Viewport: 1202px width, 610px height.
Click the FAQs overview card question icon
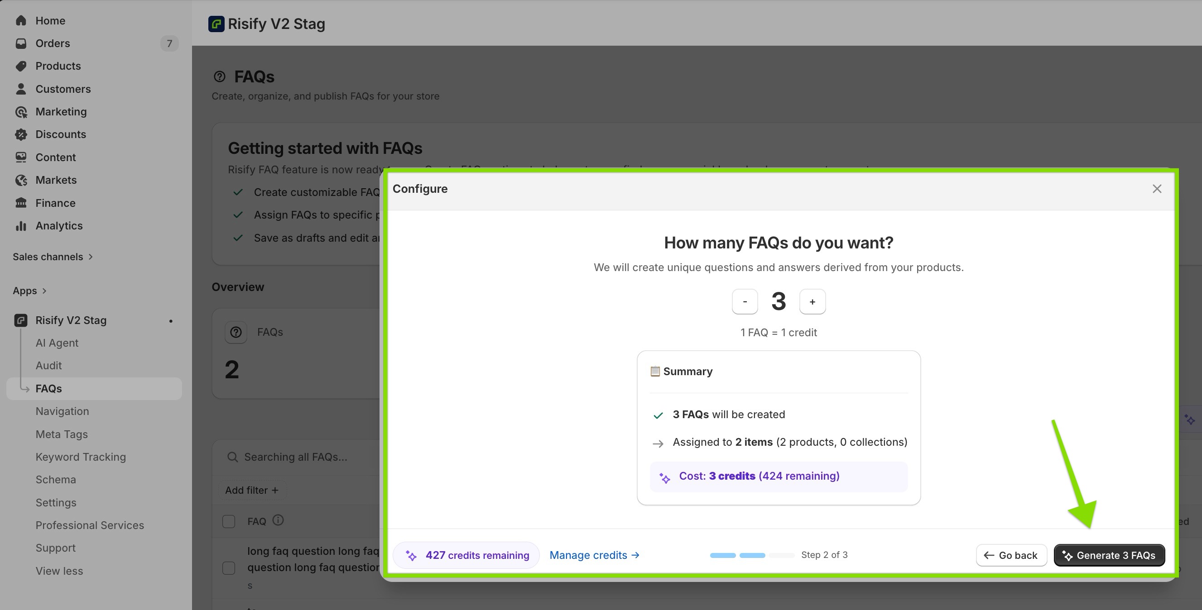click(x=236, y=332)
